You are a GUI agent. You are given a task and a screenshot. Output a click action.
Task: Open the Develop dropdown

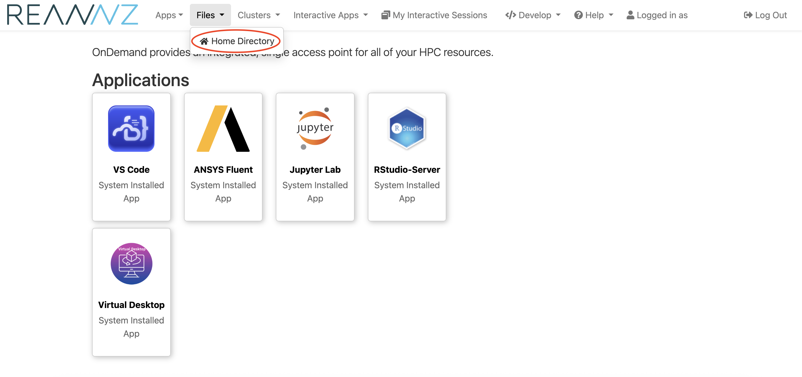point(534,15)
